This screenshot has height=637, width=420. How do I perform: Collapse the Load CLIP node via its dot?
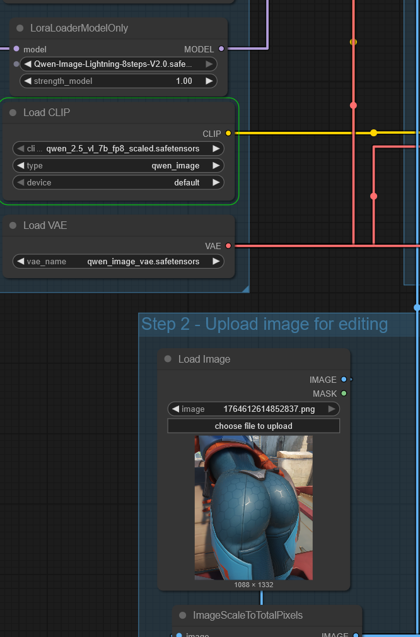(13, 112)
